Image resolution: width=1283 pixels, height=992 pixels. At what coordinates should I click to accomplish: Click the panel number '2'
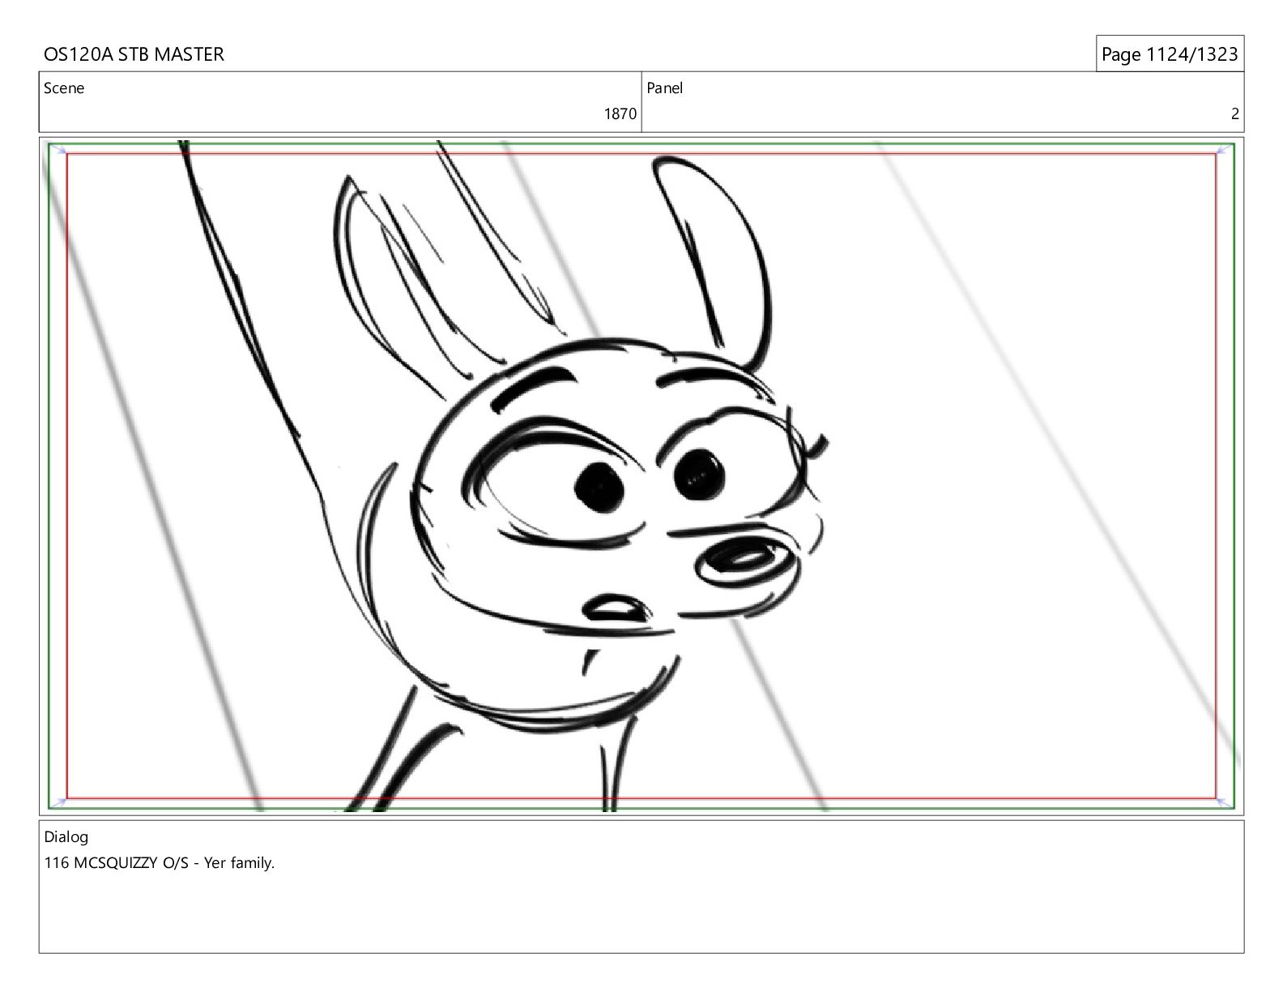point(1235,114)
